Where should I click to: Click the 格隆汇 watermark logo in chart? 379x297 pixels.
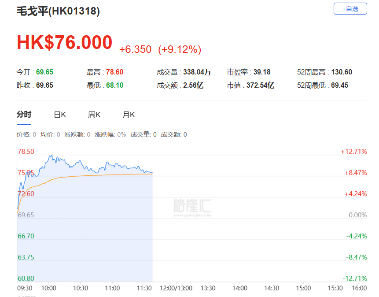click(191, 207)
